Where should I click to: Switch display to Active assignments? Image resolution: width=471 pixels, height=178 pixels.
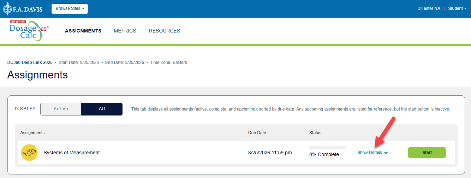click(61, 109)
